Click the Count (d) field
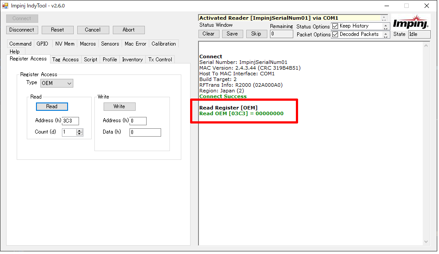Image resolution: width=439 pixels, height=254 pixels. pos(69,132)
